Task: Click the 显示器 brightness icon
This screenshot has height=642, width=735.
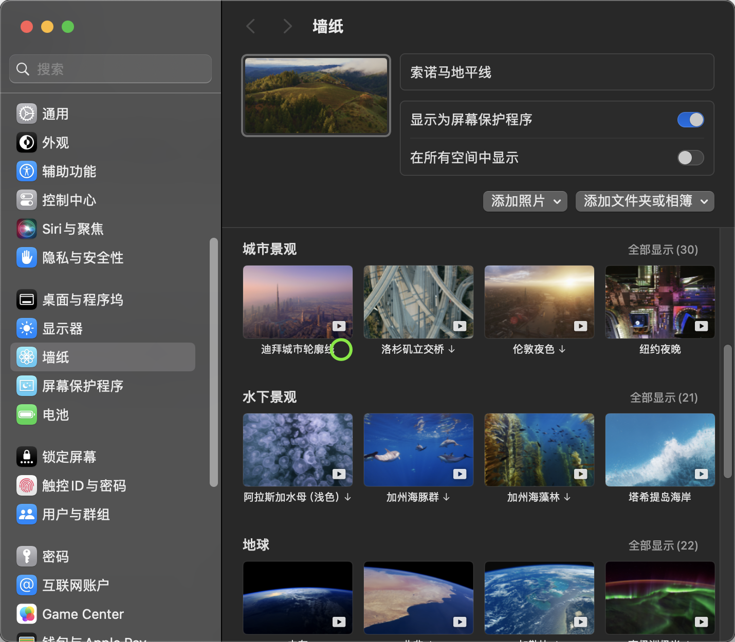Action: [26, 328]
